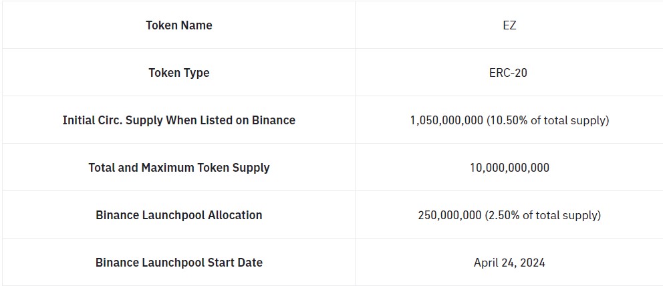The width and height of the screenshot is (663, 286).
Task: Click the word "Listed" in the supply label
Action: [217, 120]
